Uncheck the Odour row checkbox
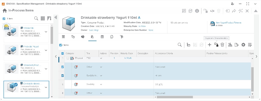The width and height of the screenshot is (261, 101). click(63, 67)
